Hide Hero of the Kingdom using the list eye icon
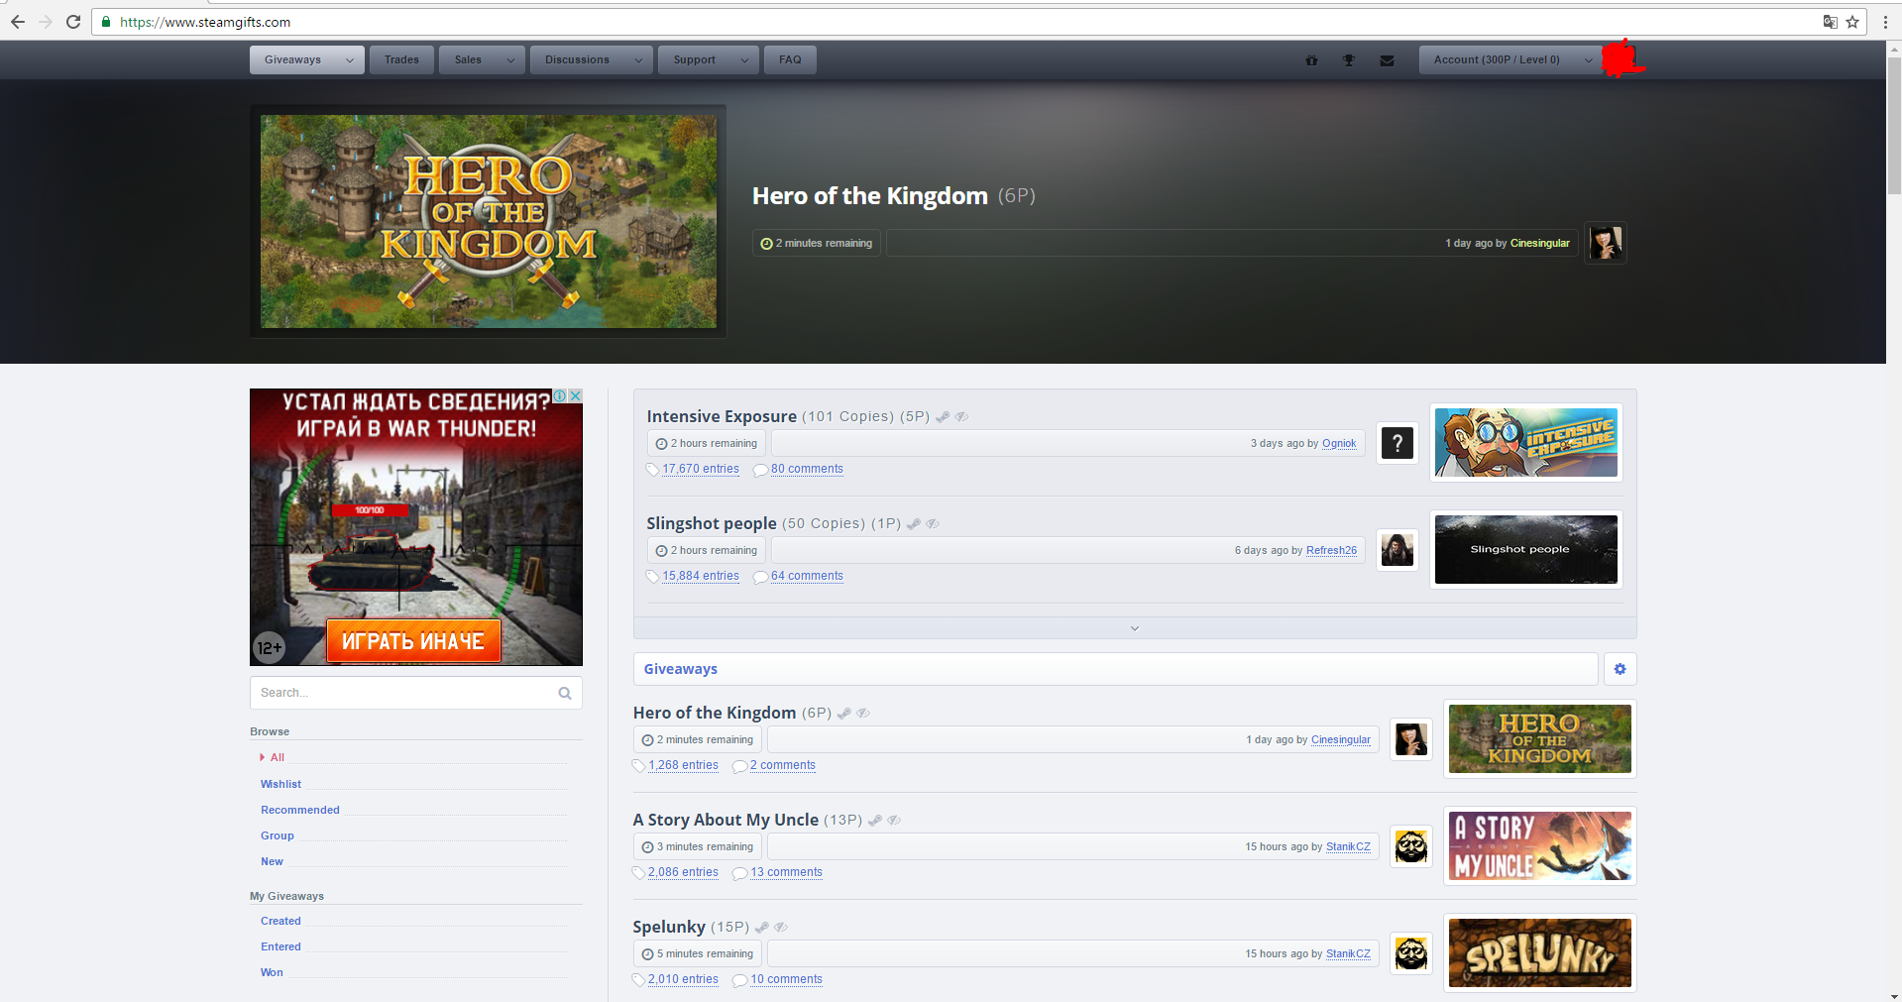 tap(863, 714)
